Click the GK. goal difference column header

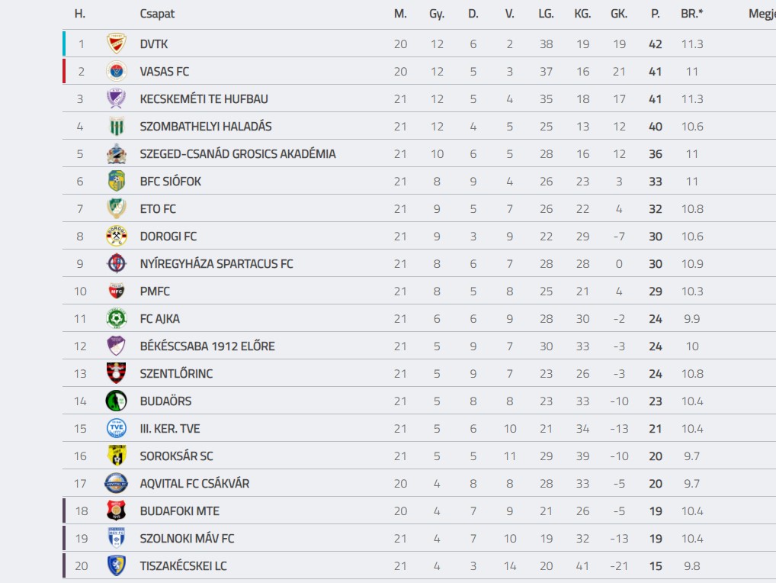[619, 14]
